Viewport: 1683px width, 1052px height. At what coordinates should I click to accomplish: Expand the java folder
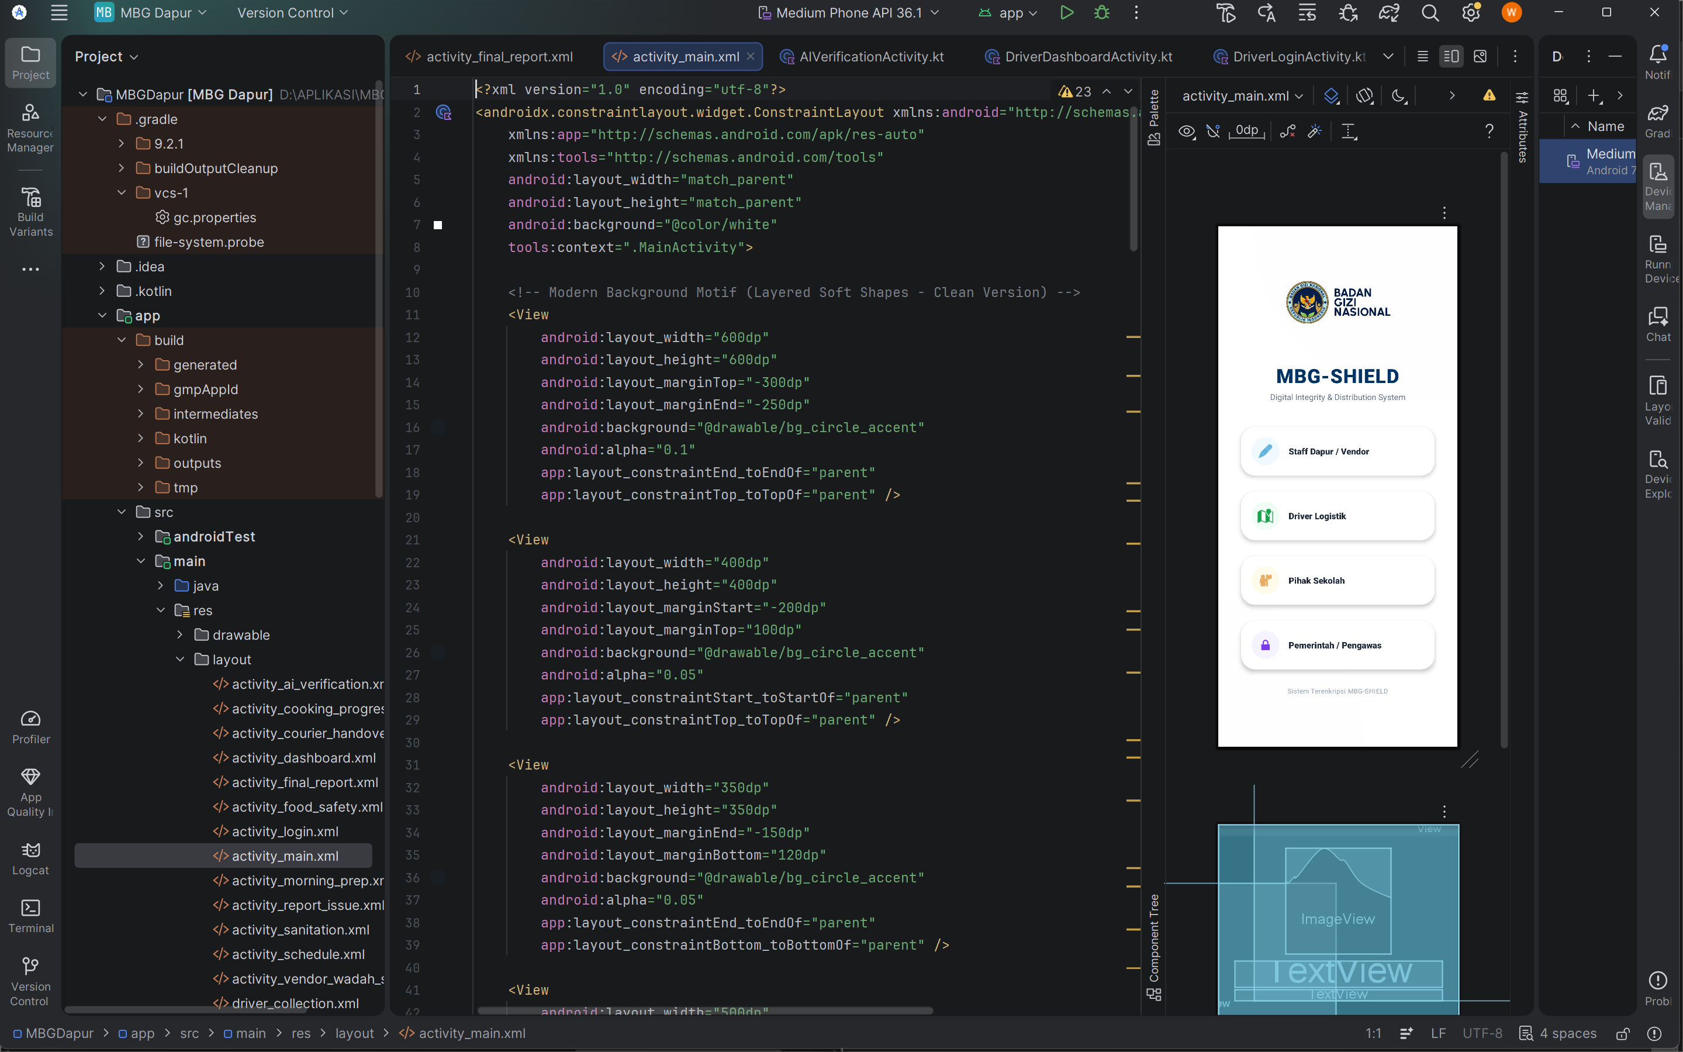click(161, 586)
